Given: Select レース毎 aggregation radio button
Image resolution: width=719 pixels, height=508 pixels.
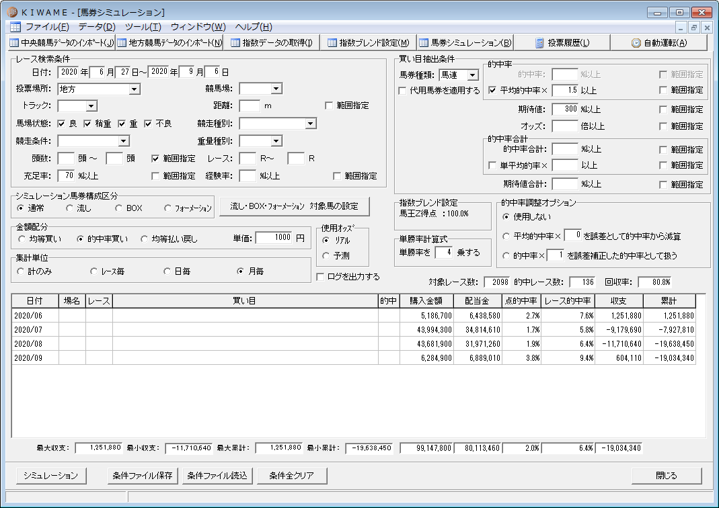Looking at the screenshot, I should [93, 271].
